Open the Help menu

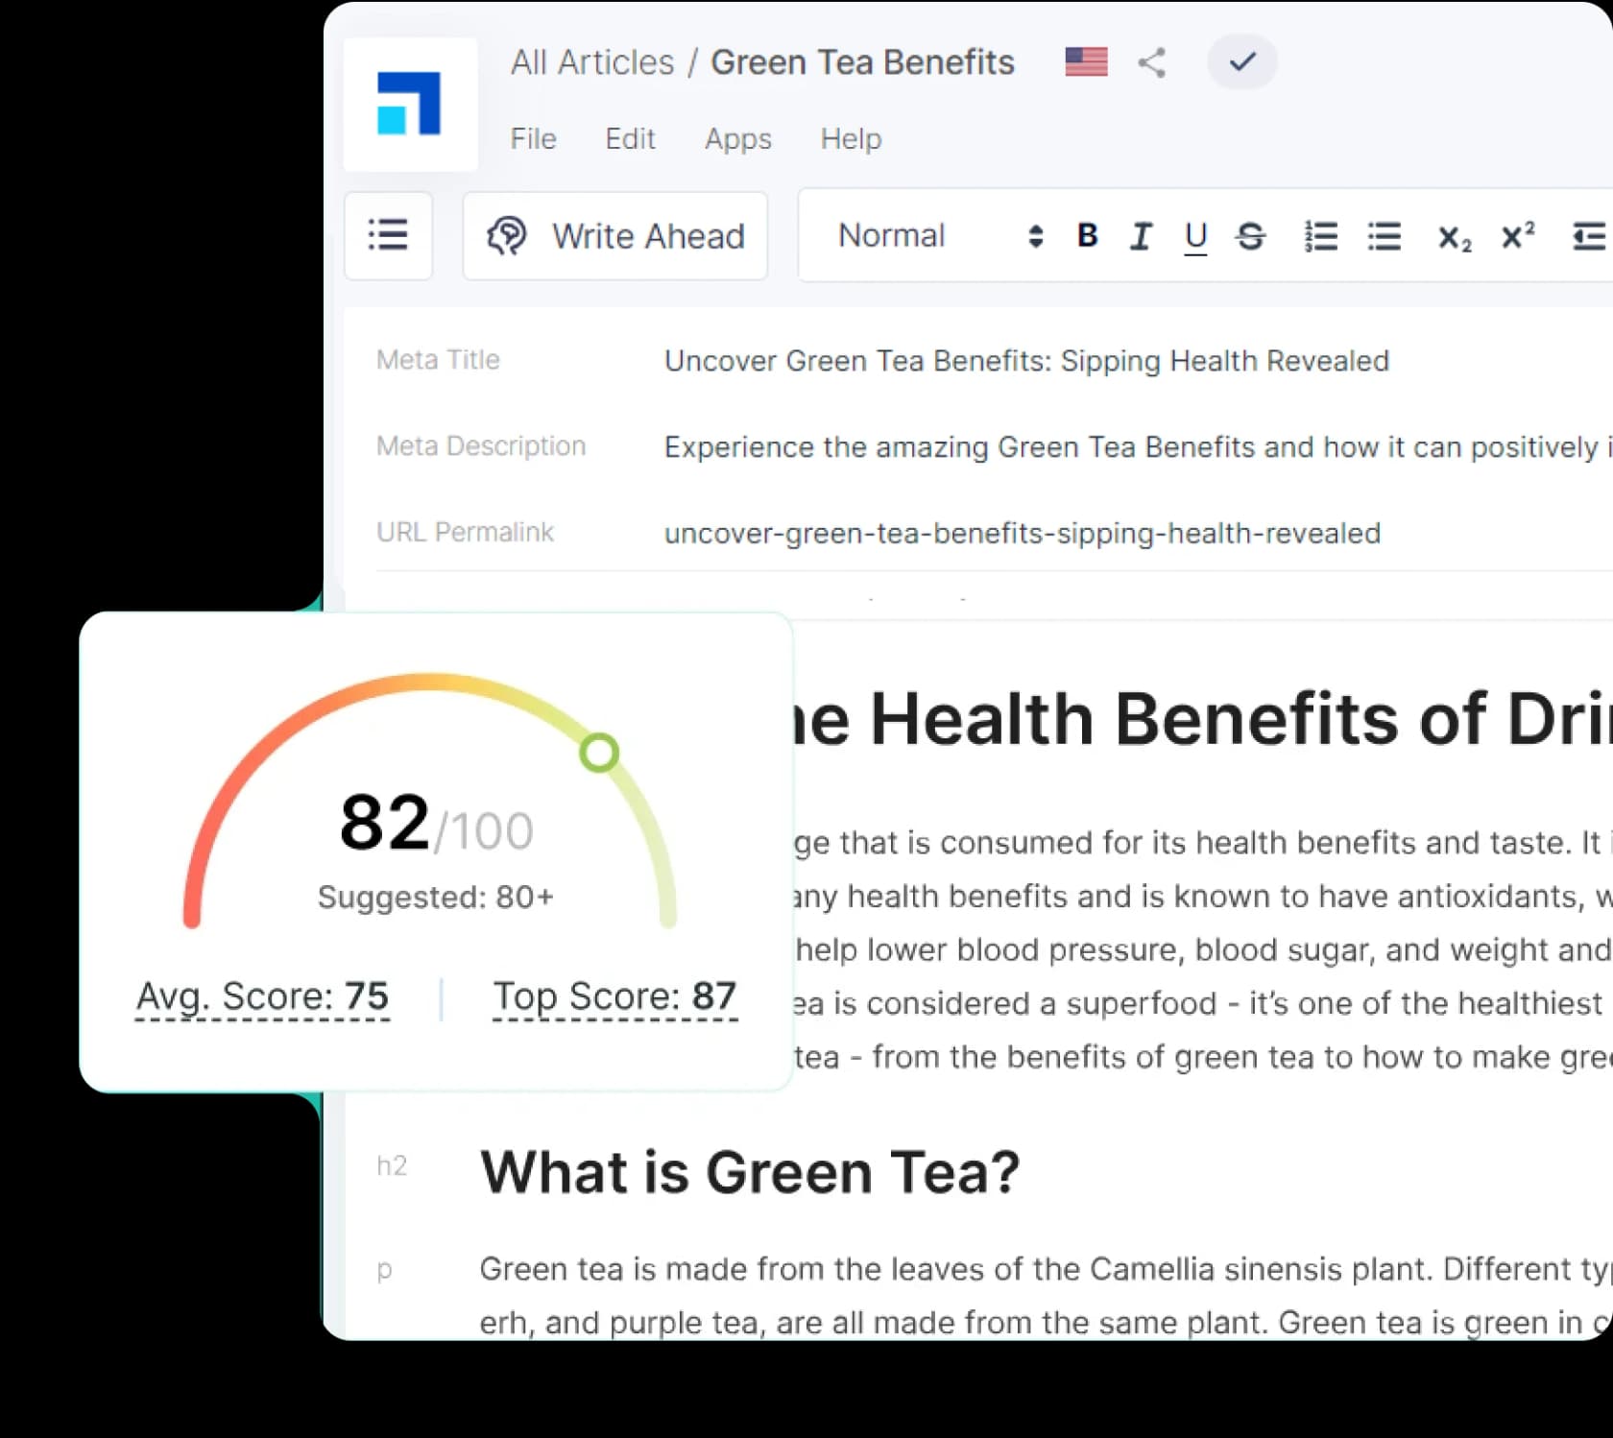pyautogui.click(x=851, y=140)
